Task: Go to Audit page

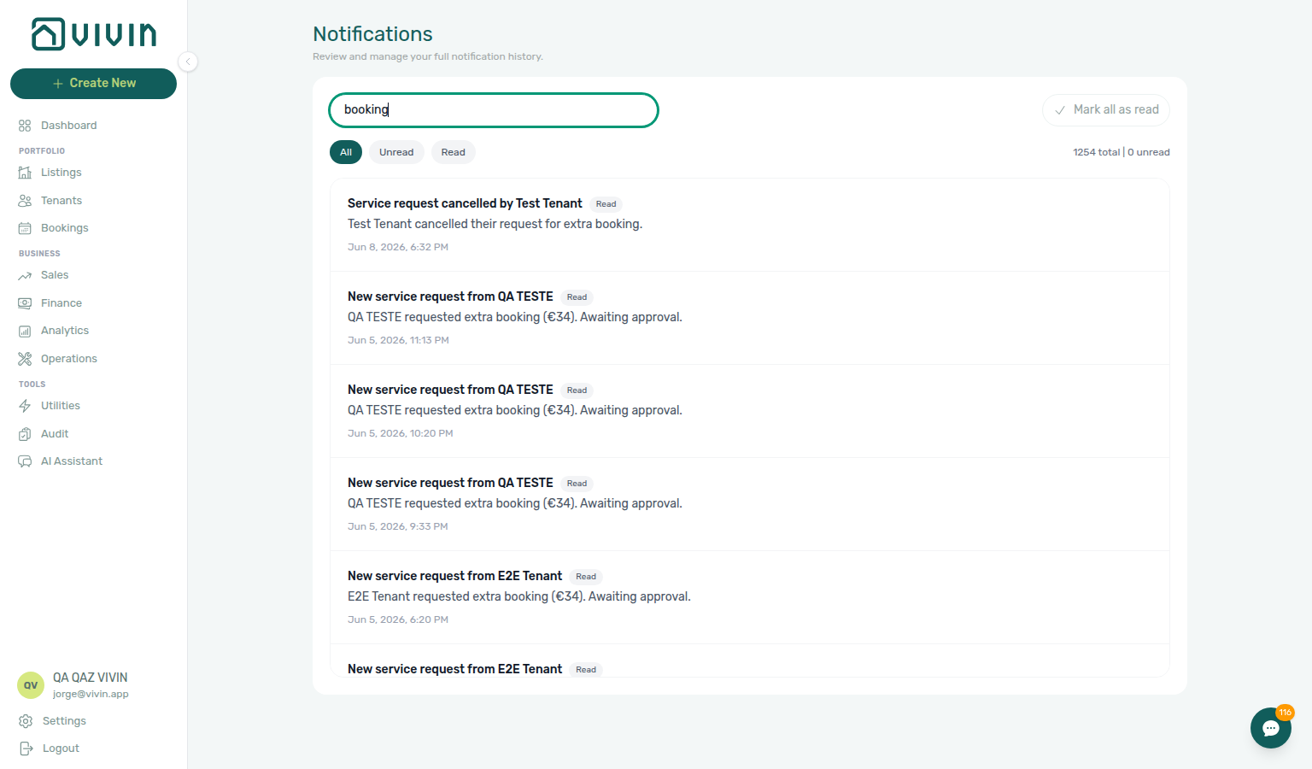Action: [x=55, y=434]
